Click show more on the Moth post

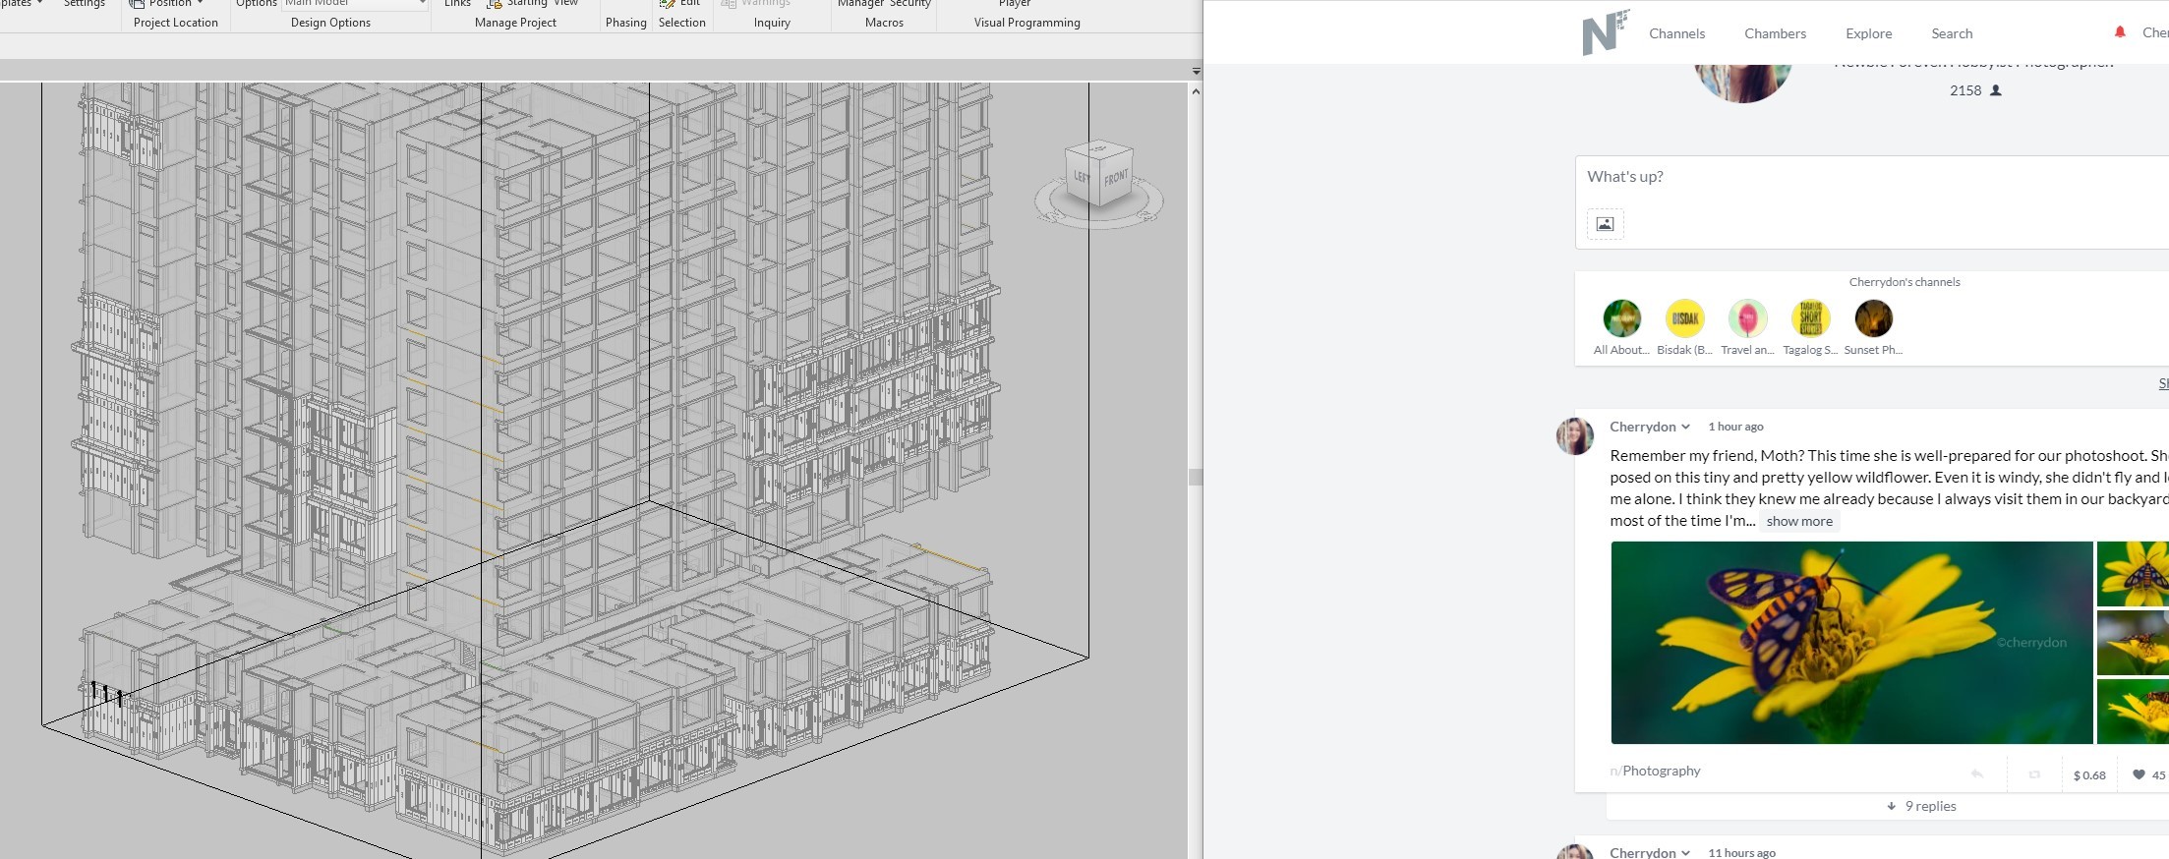(x=1799, y=522)
